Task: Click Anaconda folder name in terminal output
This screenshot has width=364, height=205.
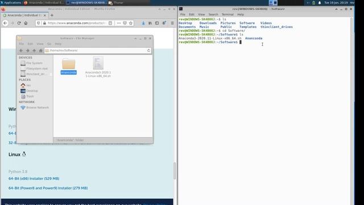Action: point(254,38)
